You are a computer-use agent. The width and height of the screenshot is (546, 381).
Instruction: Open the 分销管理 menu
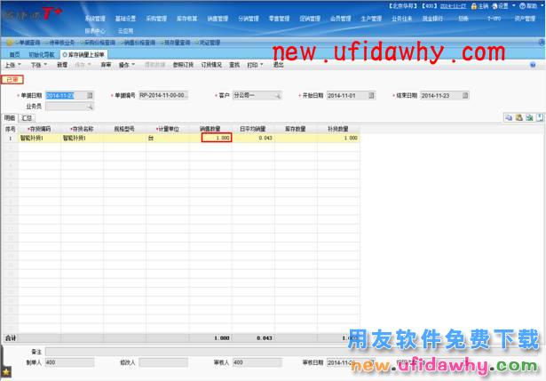tap(249, 19)
